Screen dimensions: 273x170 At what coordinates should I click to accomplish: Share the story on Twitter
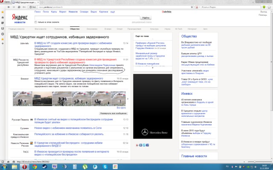coord(144,145)
